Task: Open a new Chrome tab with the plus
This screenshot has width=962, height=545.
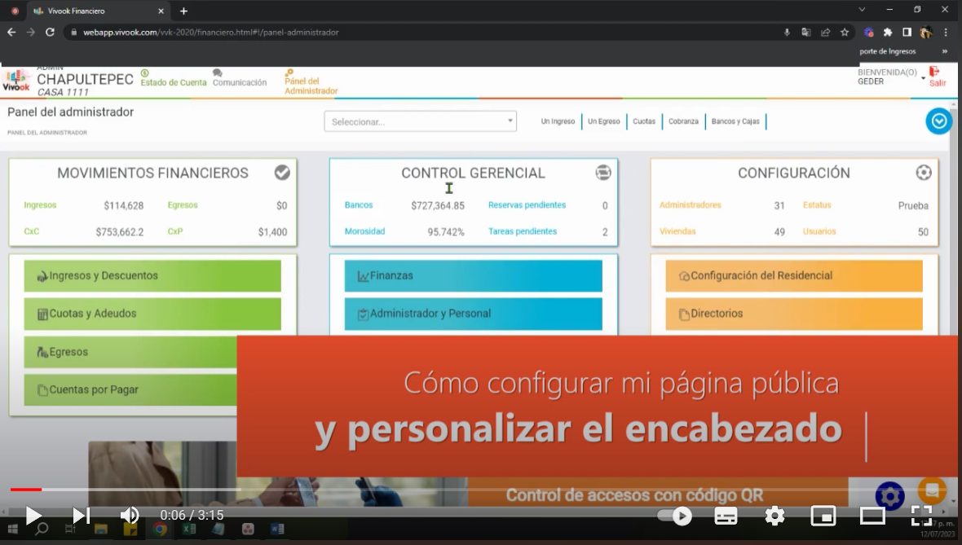Action: pos(183,11)
